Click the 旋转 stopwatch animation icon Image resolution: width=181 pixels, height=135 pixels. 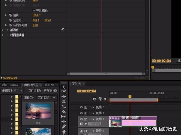tap(10, 15)
